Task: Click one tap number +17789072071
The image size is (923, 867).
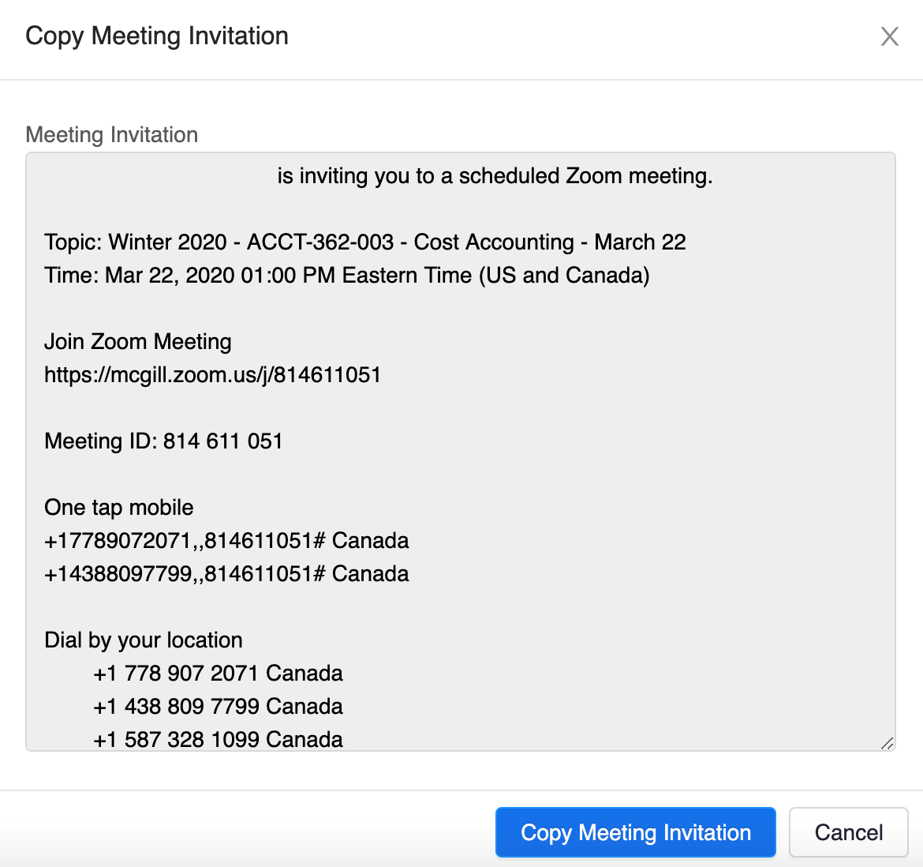Action: tap(118, 541)
